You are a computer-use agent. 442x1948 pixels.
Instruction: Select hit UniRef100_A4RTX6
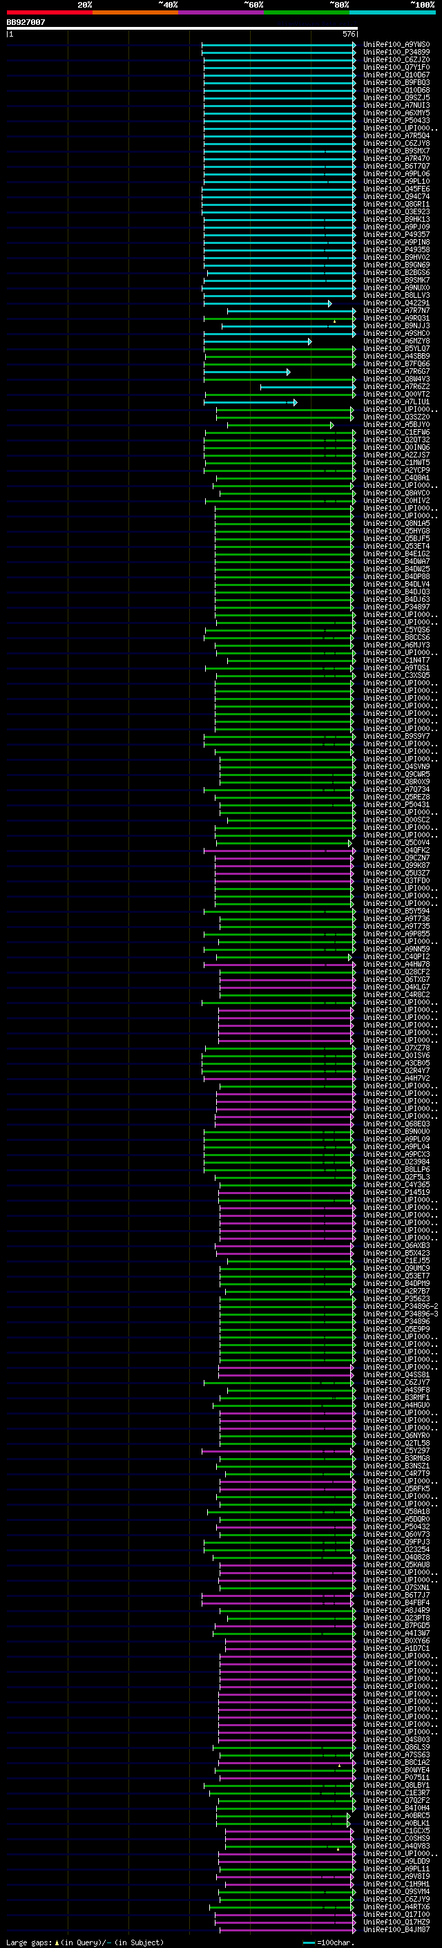coord(396,1907)
